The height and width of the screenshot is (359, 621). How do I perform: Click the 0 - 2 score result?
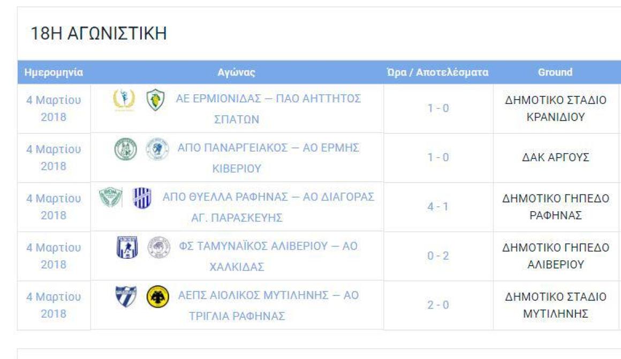[438, 256]
